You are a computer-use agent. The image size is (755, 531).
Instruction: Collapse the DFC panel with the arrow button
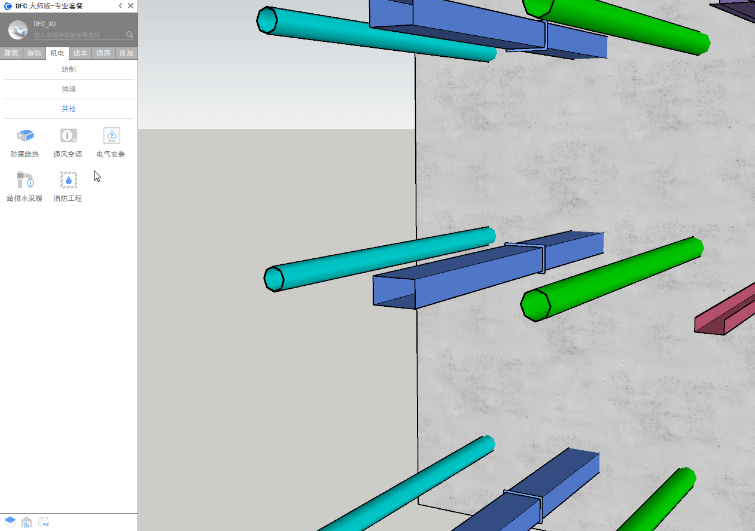pos(120,6)
